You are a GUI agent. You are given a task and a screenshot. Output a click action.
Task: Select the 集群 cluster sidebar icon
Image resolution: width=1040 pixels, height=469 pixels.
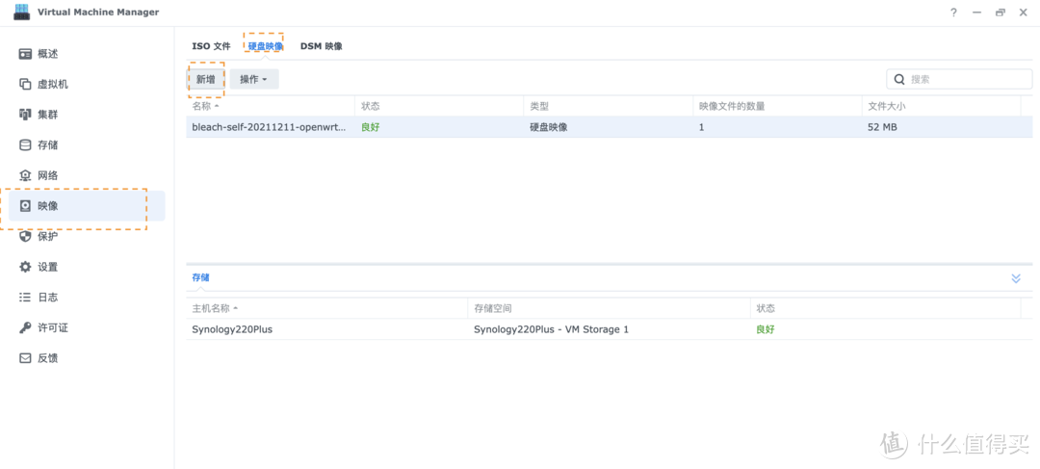click(26, 115)
